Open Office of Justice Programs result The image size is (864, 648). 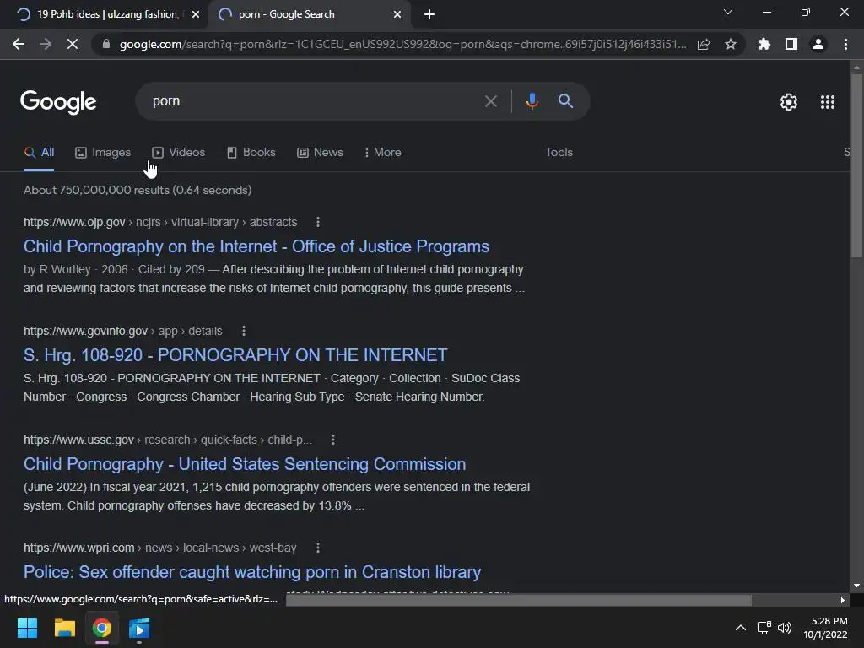256,246
